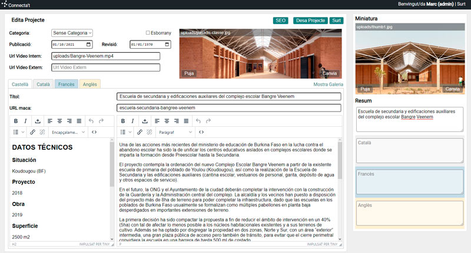Viewport: 471px width, 253px height.
Task: Insert link in the right editor
Action: pos(140,132)
